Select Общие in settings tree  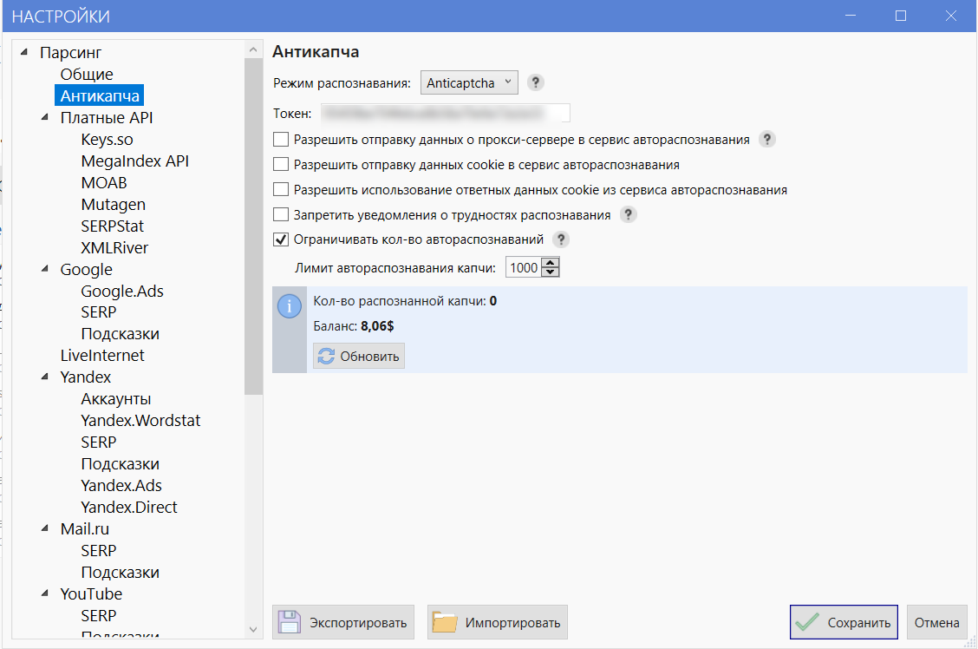pyautogui.click(x=87, y=75)
